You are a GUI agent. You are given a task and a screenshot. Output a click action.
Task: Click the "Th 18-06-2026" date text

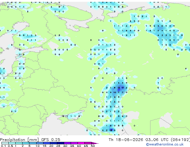[x=126, y=139]
